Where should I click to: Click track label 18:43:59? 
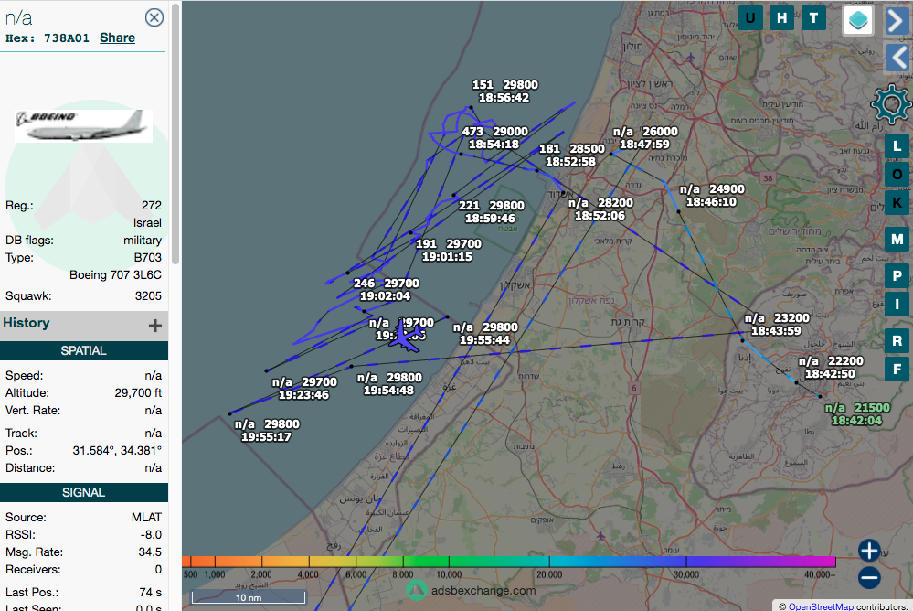click(776, 331)
